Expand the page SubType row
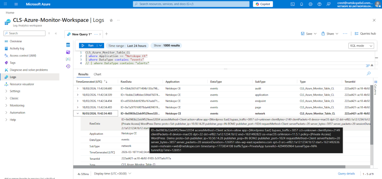Viewport: 382px width, 179px height. (78, 107)
